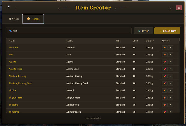The image size is (186, 126).
Task: Click the Item Creator title
Action: click(93, 8)
